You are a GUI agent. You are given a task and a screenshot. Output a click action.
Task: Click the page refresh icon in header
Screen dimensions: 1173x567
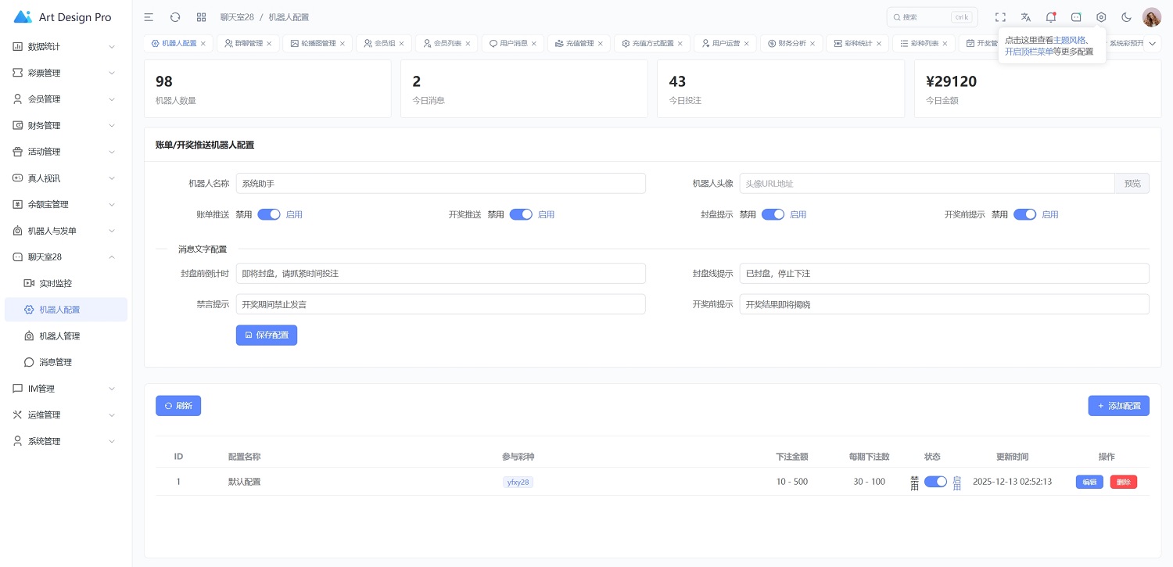175,17
